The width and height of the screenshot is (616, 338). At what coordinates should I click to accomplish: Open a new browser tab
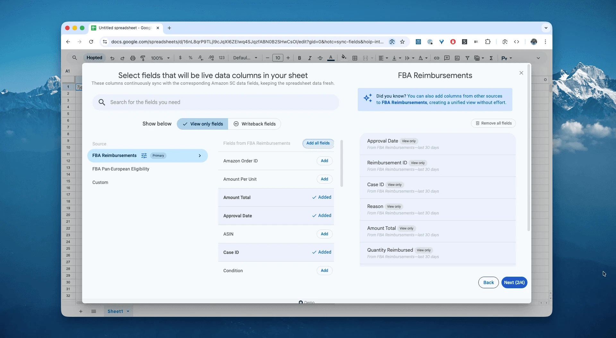pos(169,28)
